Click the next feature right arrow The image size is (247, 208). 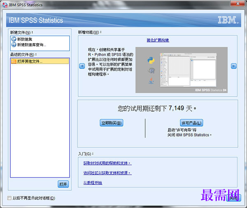233,66
